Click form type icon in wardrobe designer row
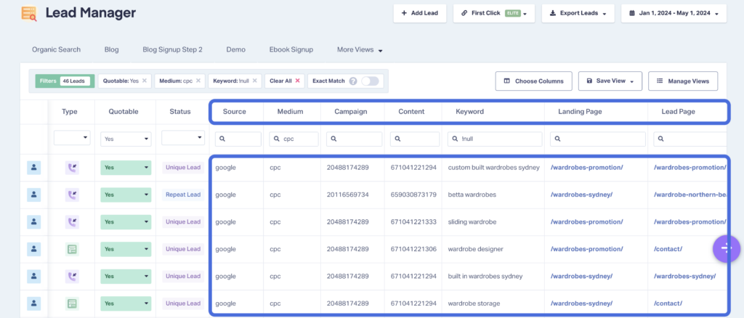 (72, 249)
